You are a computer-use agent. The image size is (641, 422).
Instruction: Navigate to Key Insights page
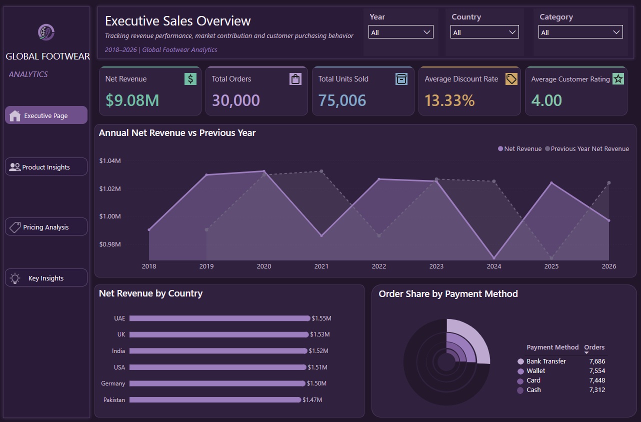click(x=46, y=278)
